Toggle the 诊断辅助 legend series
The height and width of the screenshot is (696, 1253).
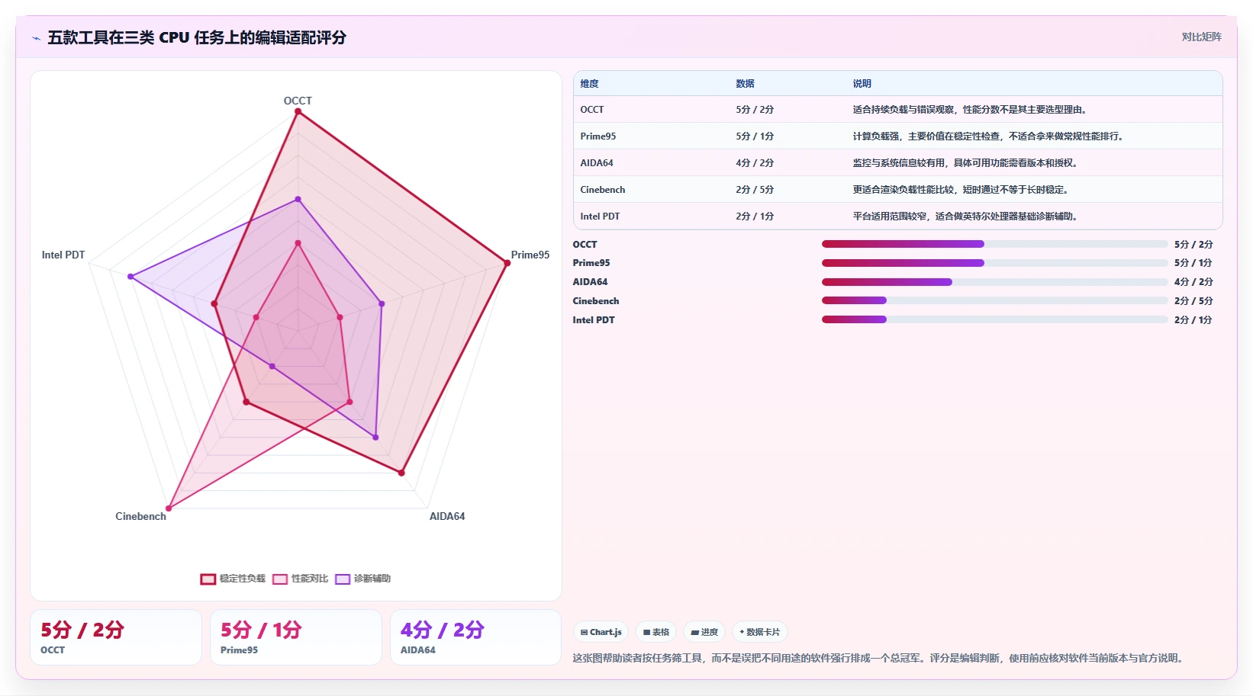[363, 579]
